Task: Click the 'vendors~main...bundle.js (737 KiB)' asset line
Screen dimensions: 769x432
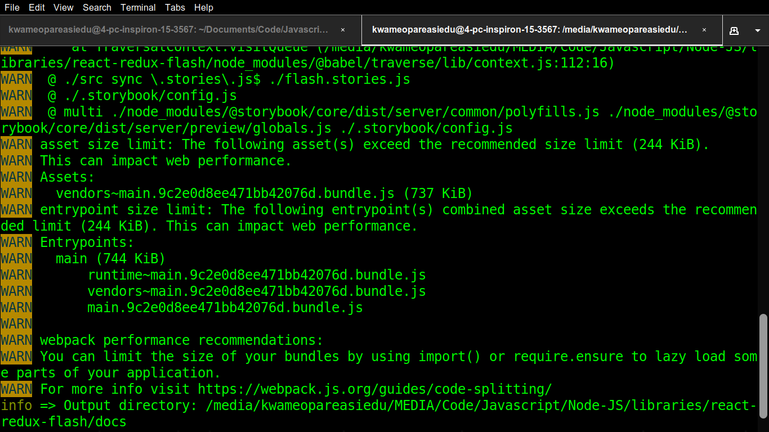Action: [x=264, y=193]
